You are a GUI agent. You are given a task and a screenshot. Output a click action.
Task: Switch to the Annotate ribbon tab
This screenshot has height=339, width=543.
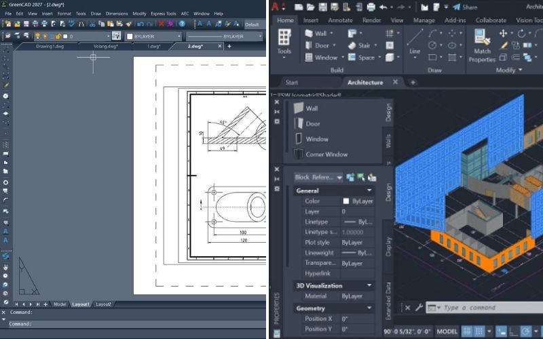340,20
